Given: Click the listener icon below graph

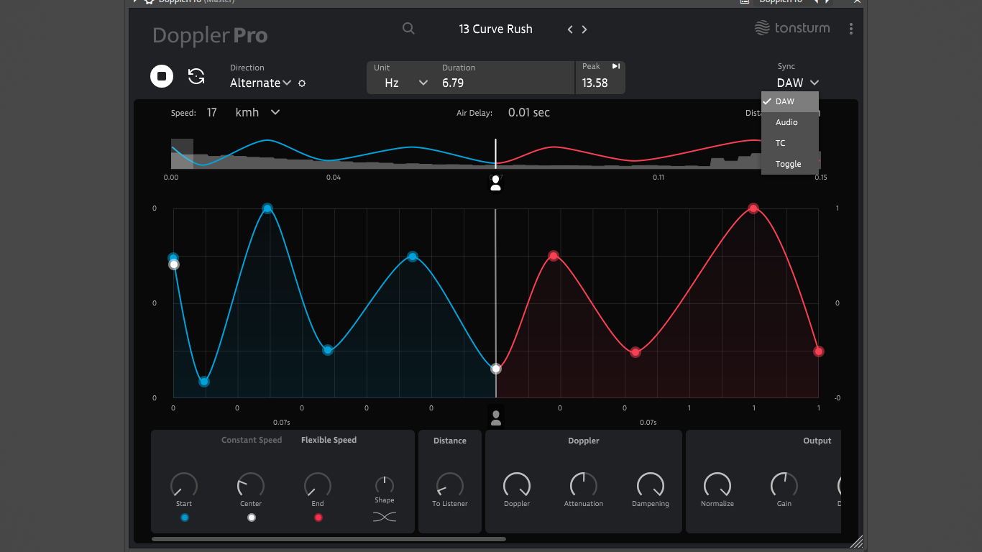Looking at the screenshot, I should point(495,417).
